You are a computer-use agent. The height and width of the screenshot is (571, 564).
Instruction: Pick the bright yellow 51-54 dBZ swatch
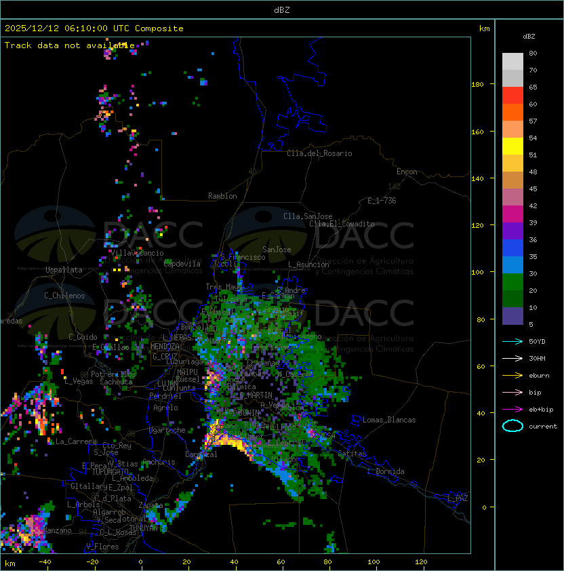click(512, 146)
